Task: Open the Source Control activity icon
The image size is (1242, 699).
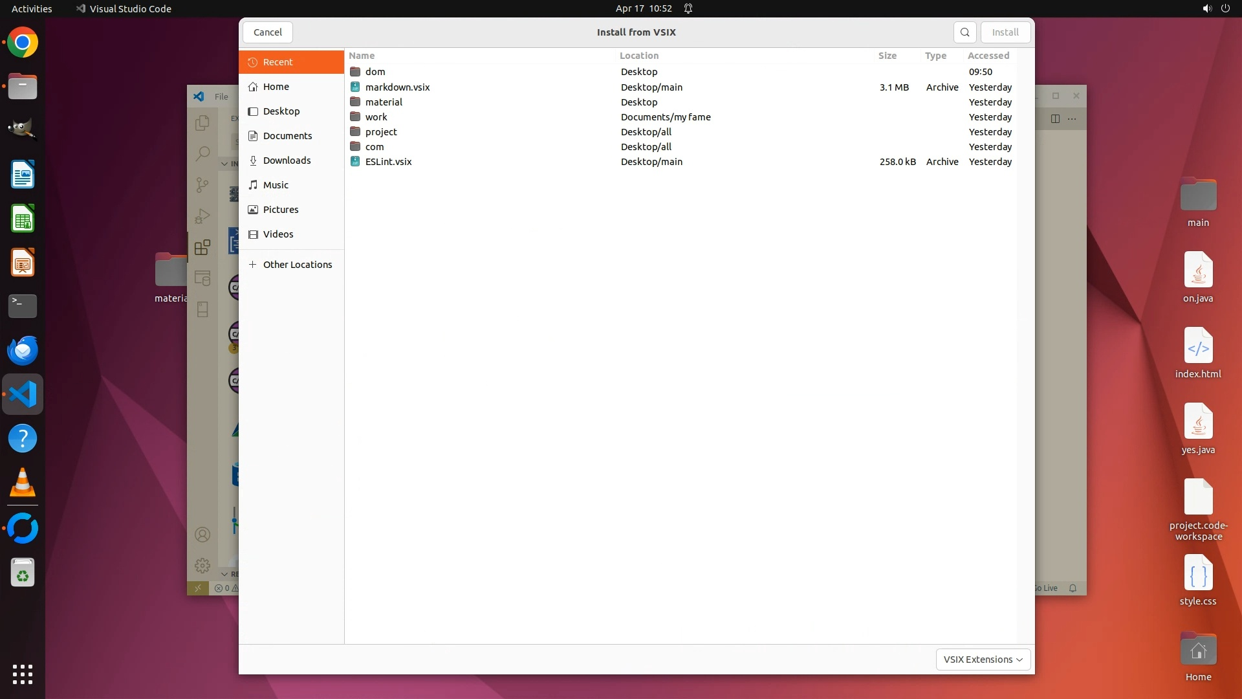Action: tap(202, 185)
